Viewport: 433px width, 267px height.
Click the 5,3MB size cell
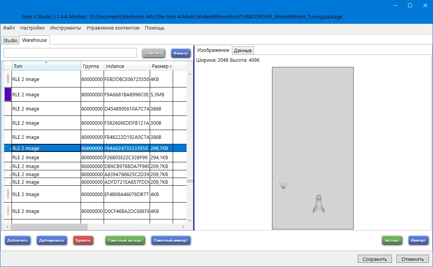pos(161,95)
